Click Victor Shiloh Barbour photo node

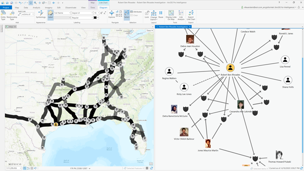tap(184, 132)
